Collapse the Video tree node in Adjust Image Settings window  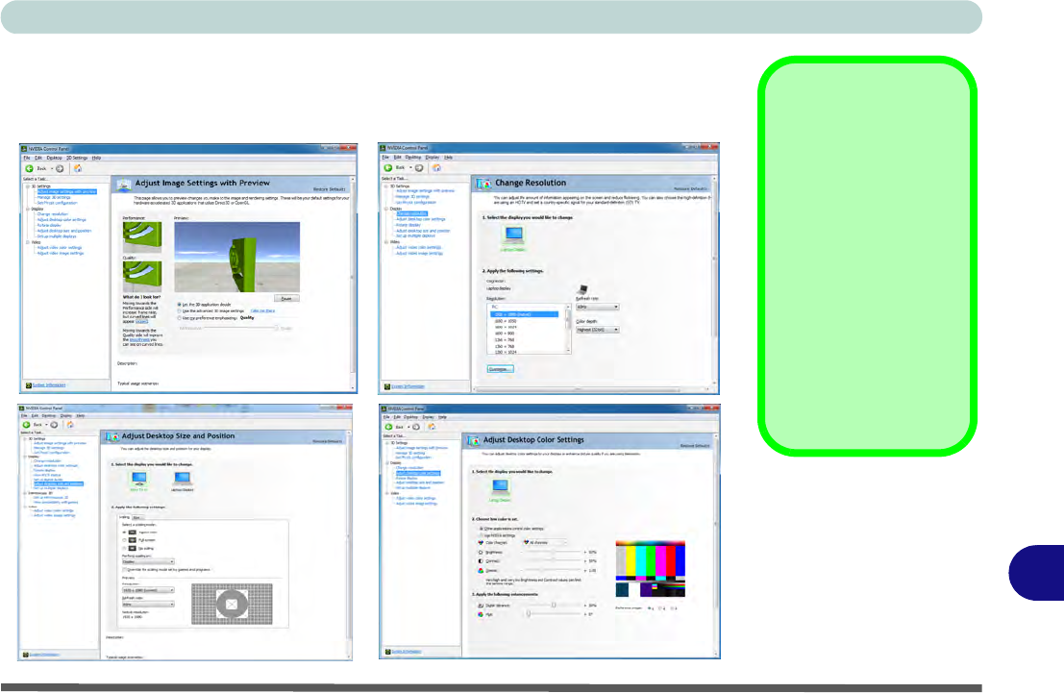[x=28, y=242]
